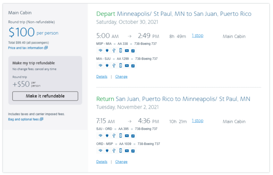Click USB icon for flight AA 338
This screenshot has height=175, width=273.
click(114, 50)
